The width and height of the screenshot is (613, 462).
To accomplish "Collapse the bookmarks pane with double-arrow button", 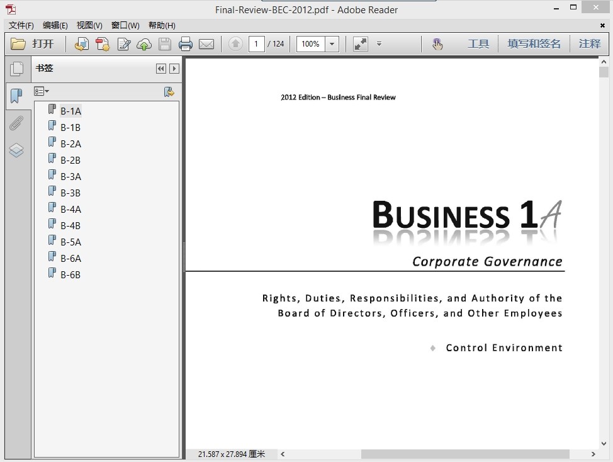I will point(161,69).
